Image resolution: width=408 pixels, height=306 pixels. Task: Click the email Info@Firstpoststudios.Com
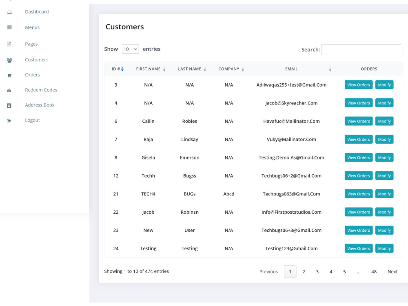pyautogui.click(x=291, y=212)
